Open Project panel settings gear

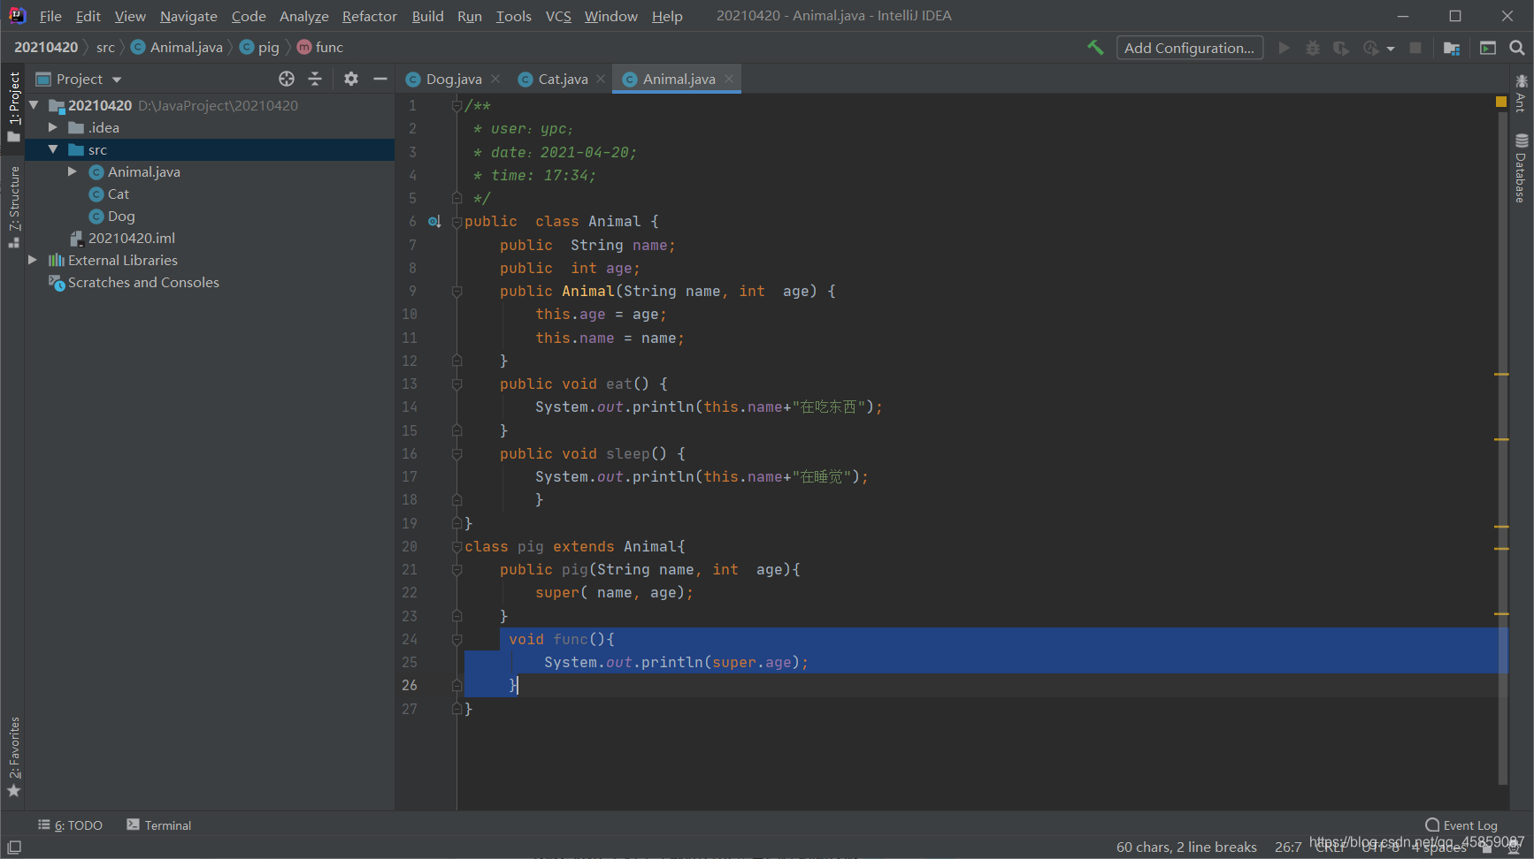point(351,79)
